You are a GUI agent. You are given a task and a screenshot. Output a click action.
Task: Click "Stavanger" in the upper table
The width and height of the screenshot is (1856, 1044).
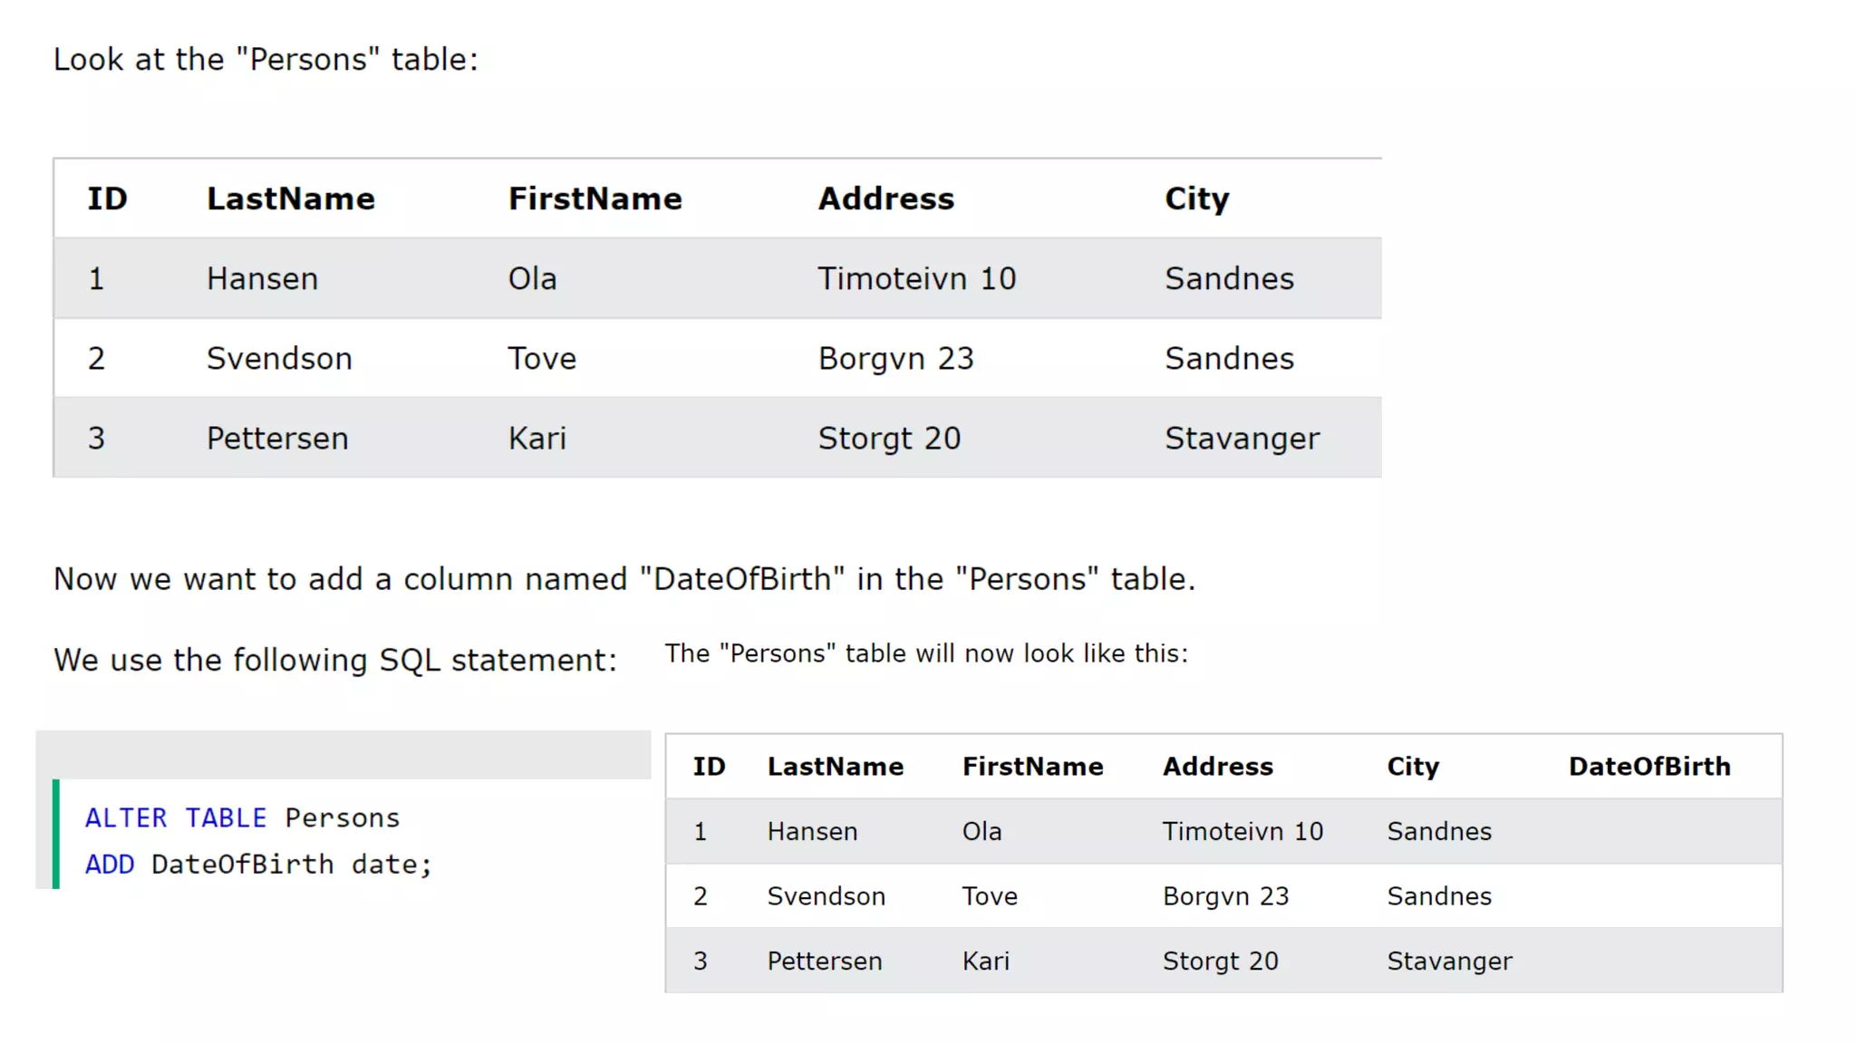(1242, 439)
